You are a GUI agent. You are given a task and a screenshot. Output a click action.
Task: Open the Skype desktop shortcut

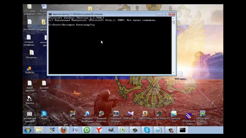[44, 115]
